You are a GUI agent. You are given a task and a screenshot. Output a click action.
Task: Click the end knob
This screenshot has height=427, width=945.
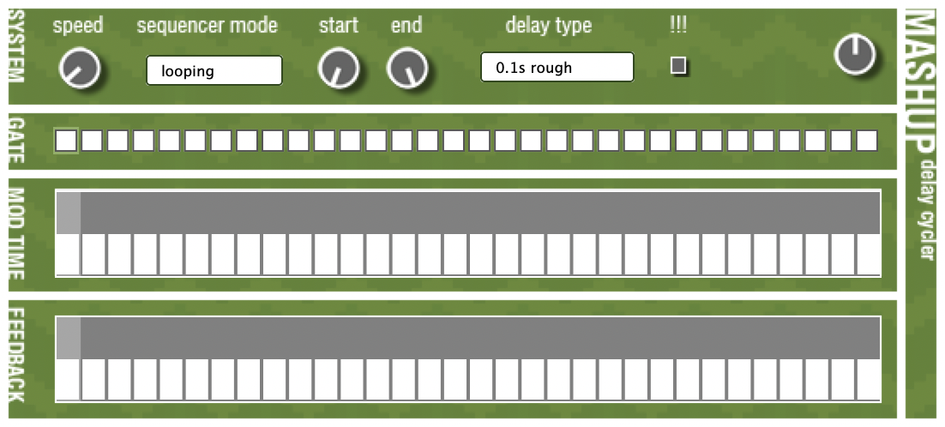click(406, 69)
